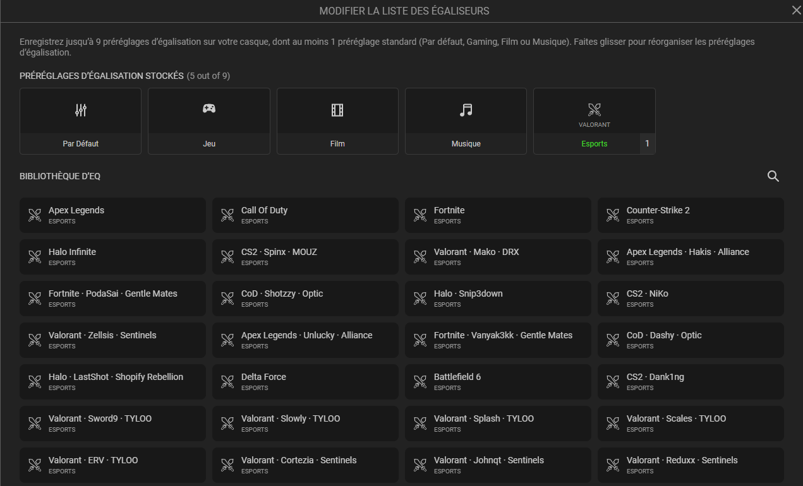This screenshot has width=803, height=486.
Task: Select the green Esports preset label
Action: (595, 144)
